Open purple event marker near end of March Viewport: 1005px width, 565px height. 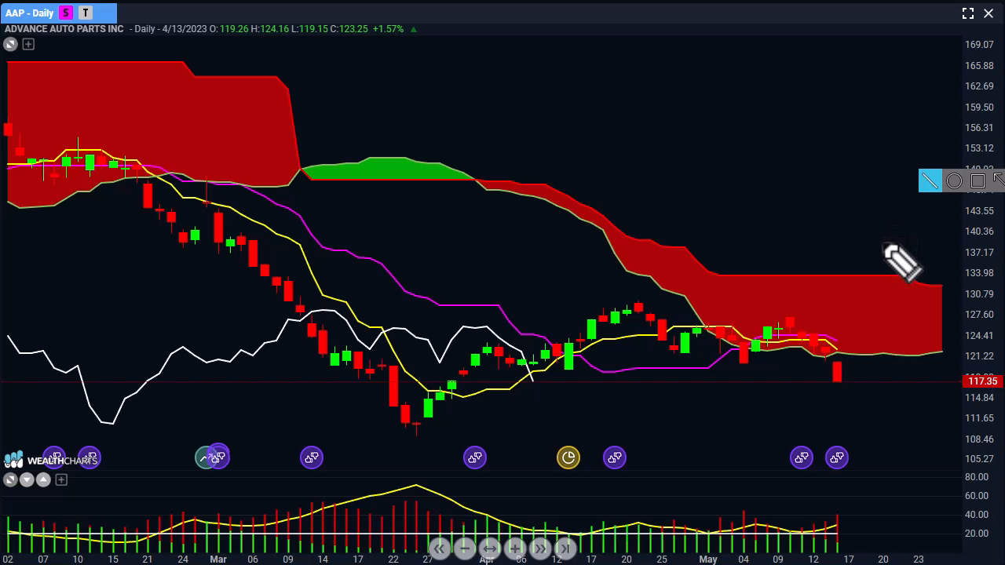475,457
